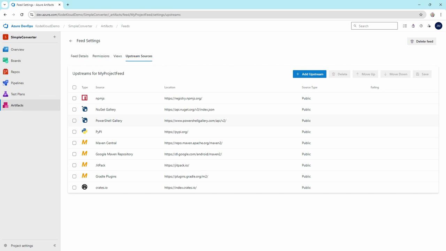Open the user settings icon in header

[x=429, y=26]
